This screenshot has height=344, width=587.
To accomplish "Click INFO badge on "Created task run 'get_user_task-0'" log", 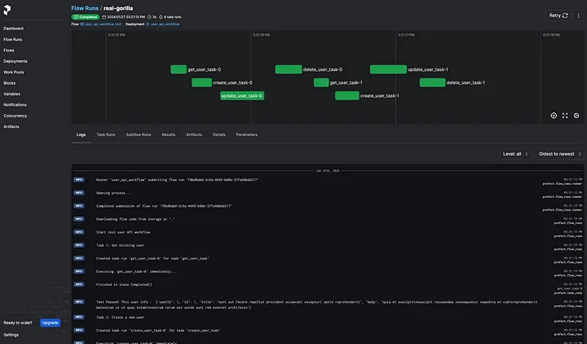I will click(78, 258).
